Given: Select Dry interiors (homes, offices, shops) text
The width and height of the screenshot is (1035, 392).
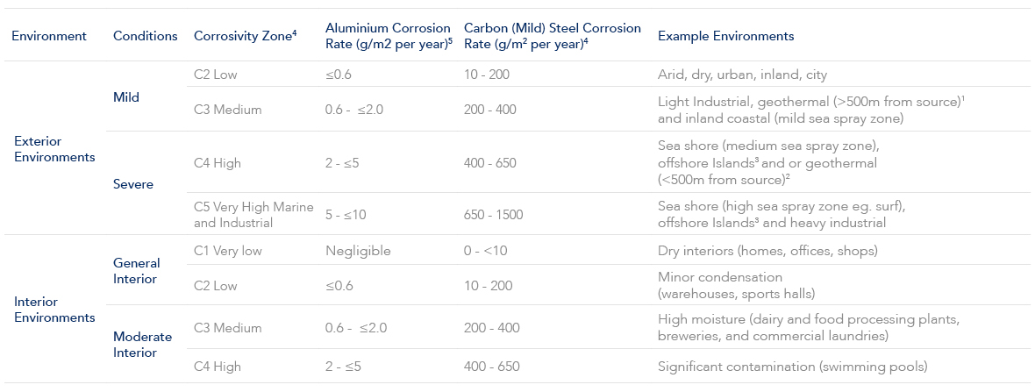Looking at the screenshot, I should click(x=767, y=251).
